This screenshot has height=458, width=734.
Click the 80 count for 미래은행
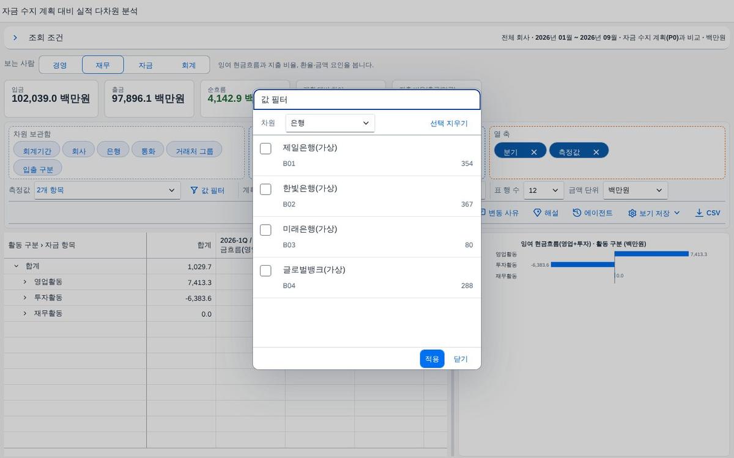(469, 245)
